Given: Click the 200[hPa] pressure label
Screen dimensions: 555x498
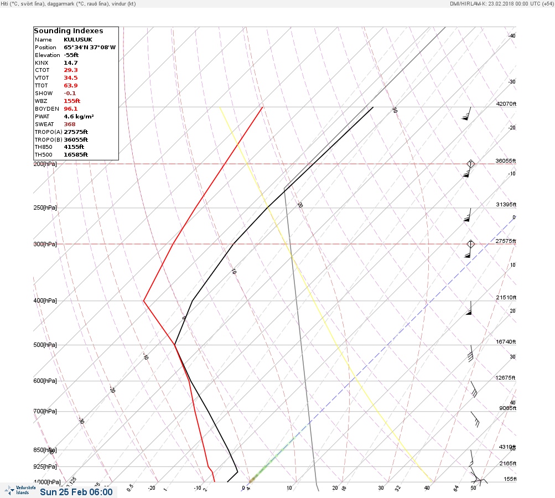Looking at the screenshot, I should [45, 164].
